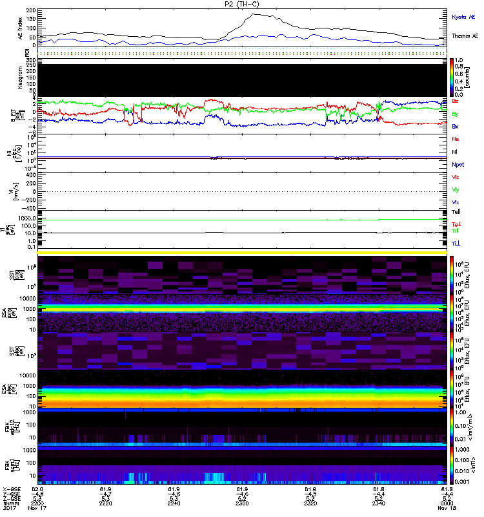Click the <|nT|> unit label

(473, 465)
